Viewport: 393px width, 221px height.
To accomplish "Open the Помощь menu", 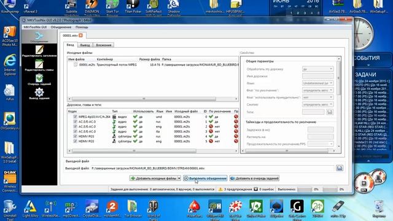I will point(82,27).
